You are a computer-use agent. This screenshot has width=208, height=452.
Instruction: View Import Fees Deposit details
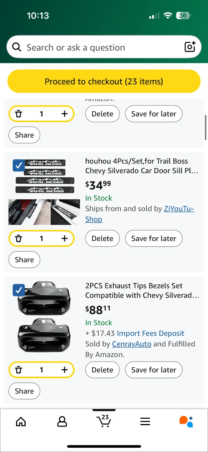151,333
